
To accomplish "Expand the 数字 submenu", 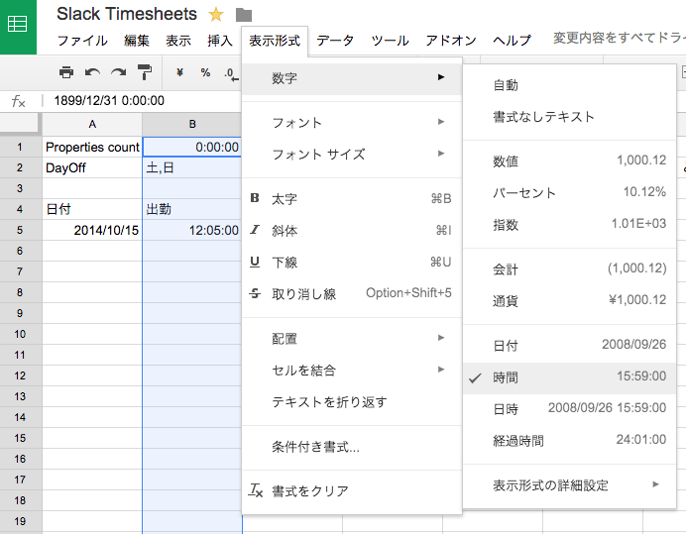I will (x=352, y=78).
